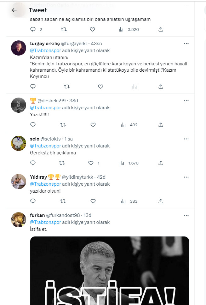206x305 pixels.
Task: Like selo's tweet with 1 like
Action: [91, 163]
